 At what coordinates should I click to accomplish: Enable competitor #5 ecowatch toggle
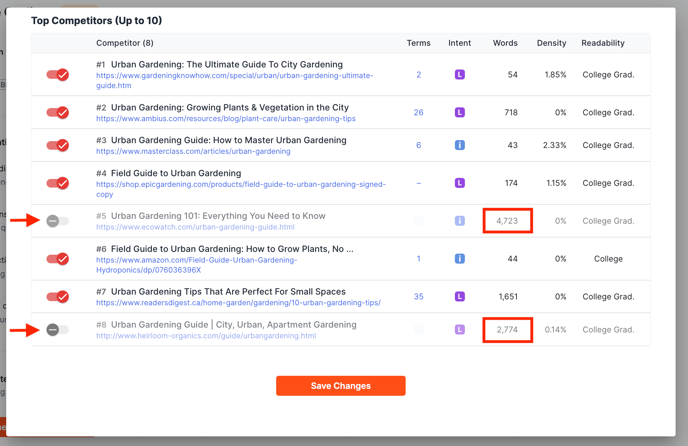[58, 221]
